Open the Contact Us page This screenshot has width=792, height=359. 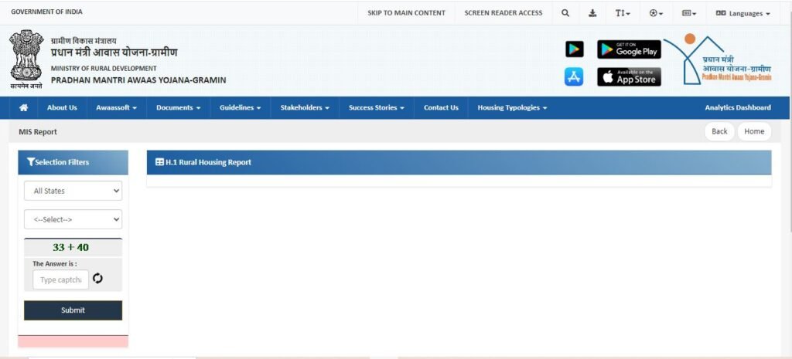click(x=441, y=107)
